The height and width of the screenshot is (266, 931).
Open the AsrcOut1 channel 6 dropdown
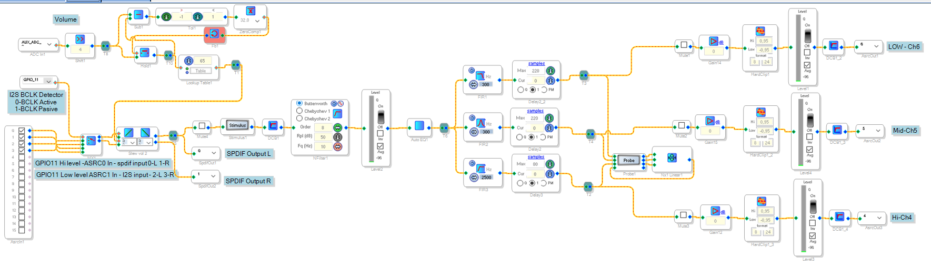click(x=876, y=46)
